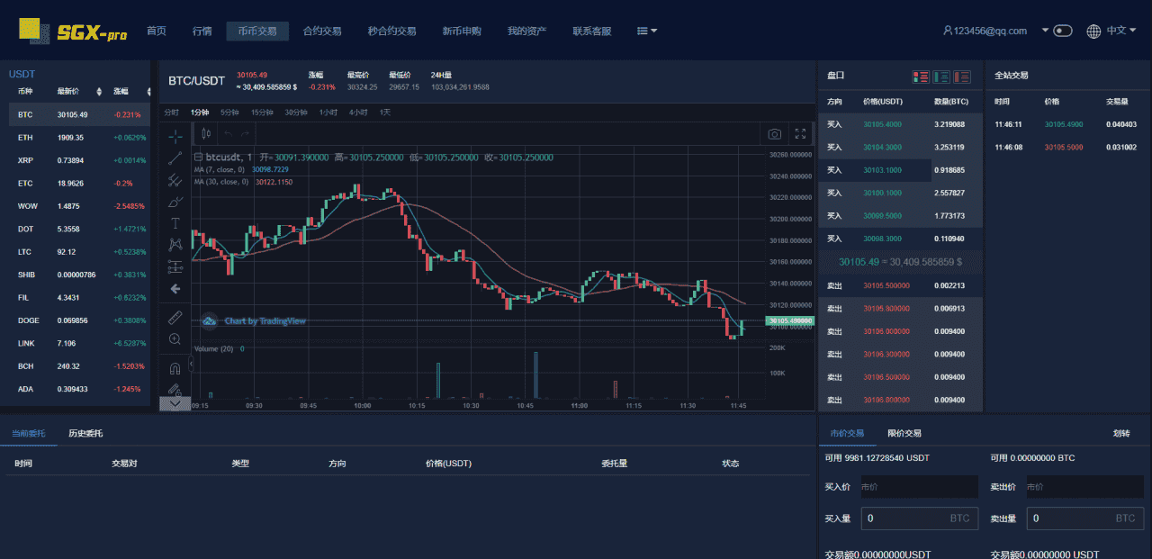Take a chart snapshot with camera icon
Screen dimensions: 1152x559
pos(774,134)
